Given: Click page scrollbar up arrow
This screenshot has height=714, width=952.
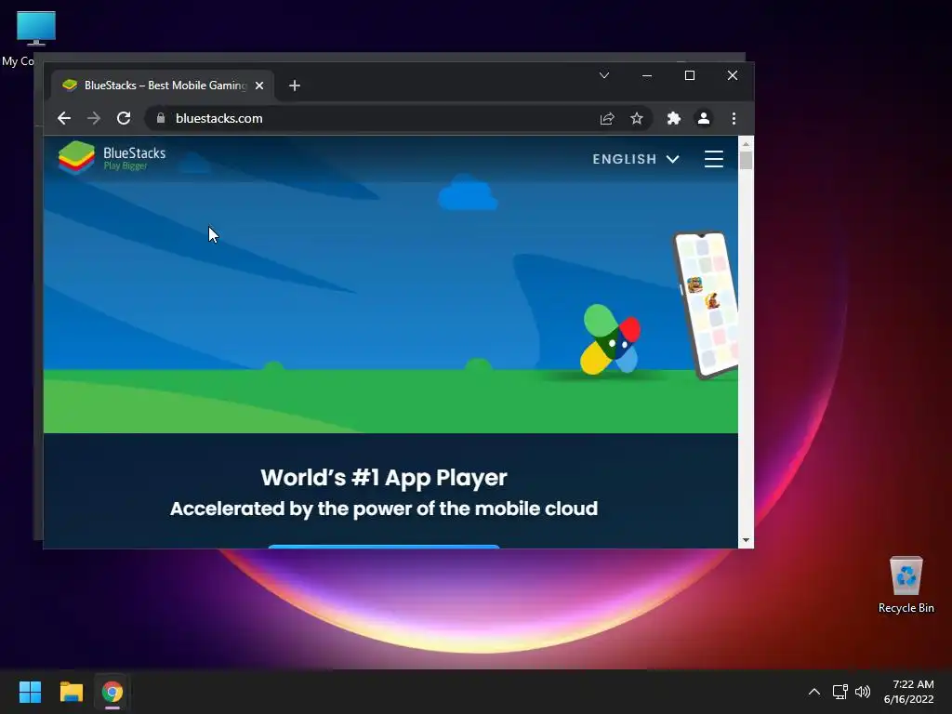Looking at the screenshot, I should pyautogui.click(x=746, y=144).
